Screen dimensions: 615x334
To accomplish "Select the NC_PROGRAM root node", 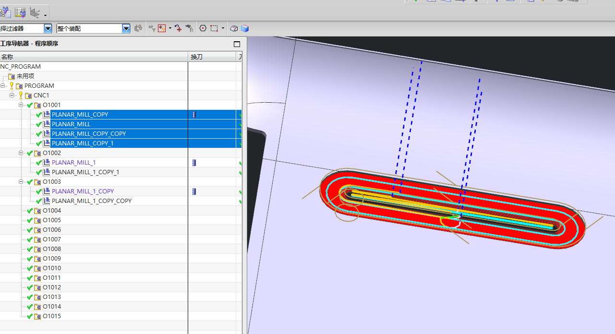I will [20, 67].
